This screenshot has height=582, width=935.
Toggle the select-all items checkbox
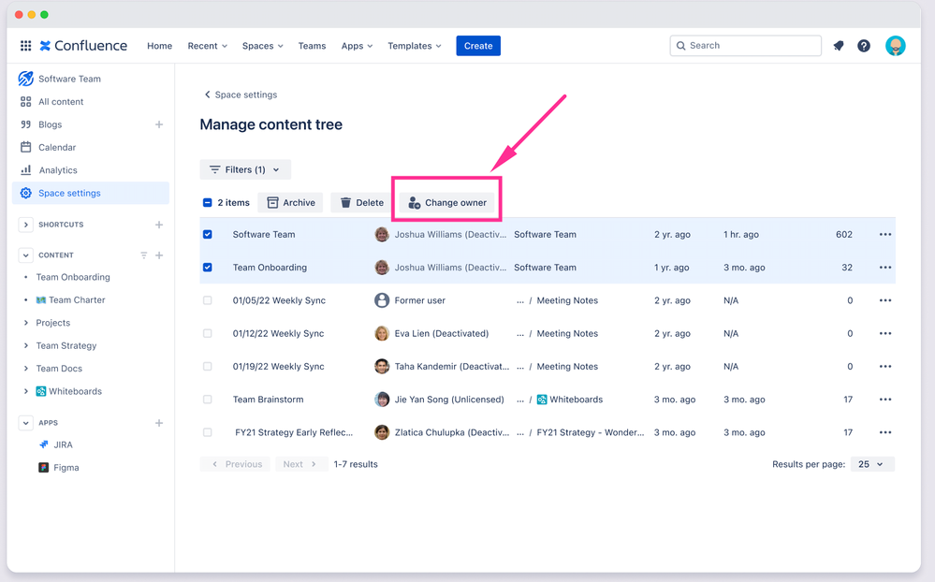pos(208,203)
